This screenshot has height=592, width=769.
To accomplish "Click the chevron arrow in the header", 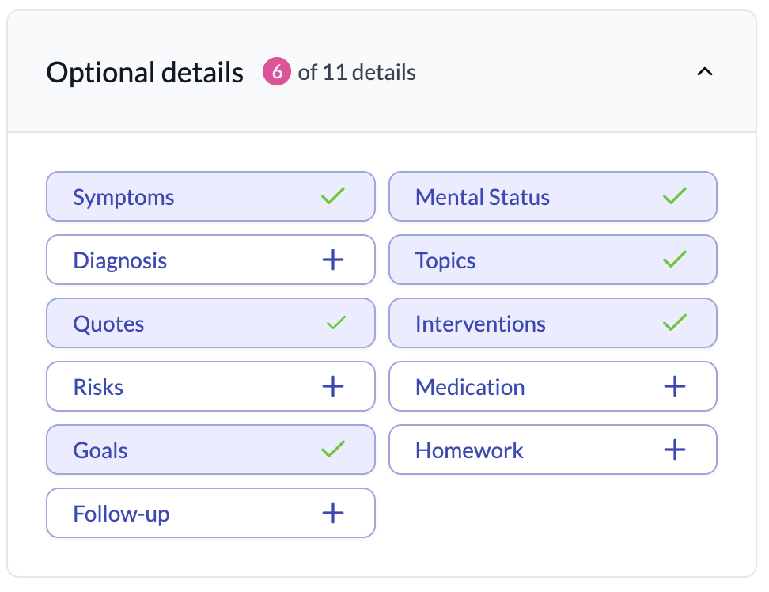I will click(705, 71).
